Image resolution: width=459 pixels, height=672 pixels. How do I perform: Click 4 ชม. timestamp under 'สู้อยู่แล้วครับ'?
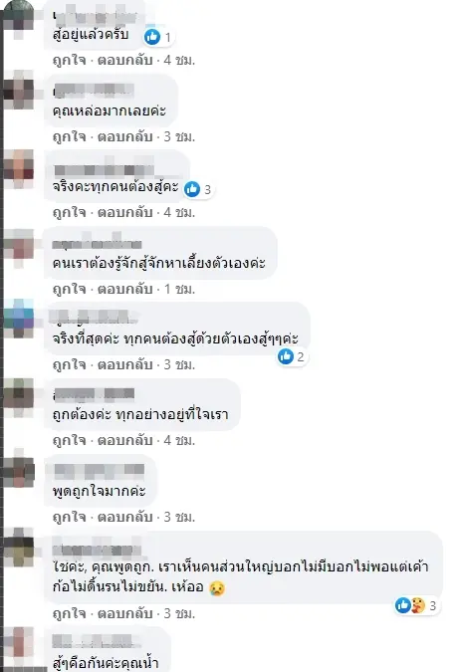(179, 61)
